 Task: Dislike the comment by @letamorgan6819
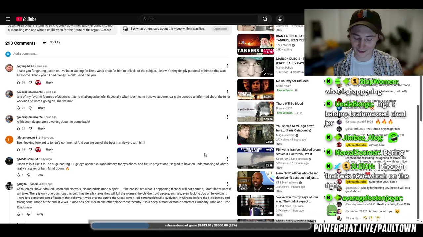click(30, 150)
